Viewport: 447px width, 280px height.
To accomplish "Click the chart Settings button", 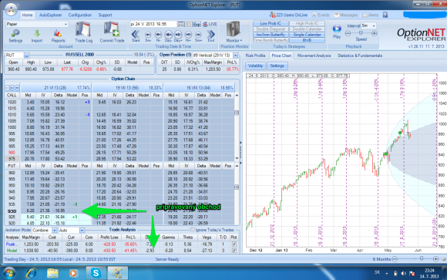I will (277, 66).
